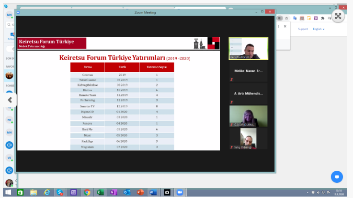Click the clock in the system tray
The height and width of the screenshot is (198, 353).
(x=339, y=192)
